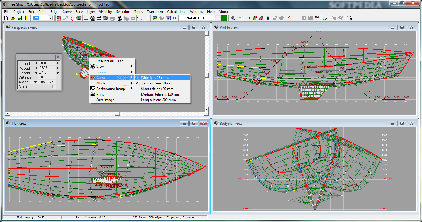Toggle the pink curvature display icon
The image size is (422, 222).
139,18
